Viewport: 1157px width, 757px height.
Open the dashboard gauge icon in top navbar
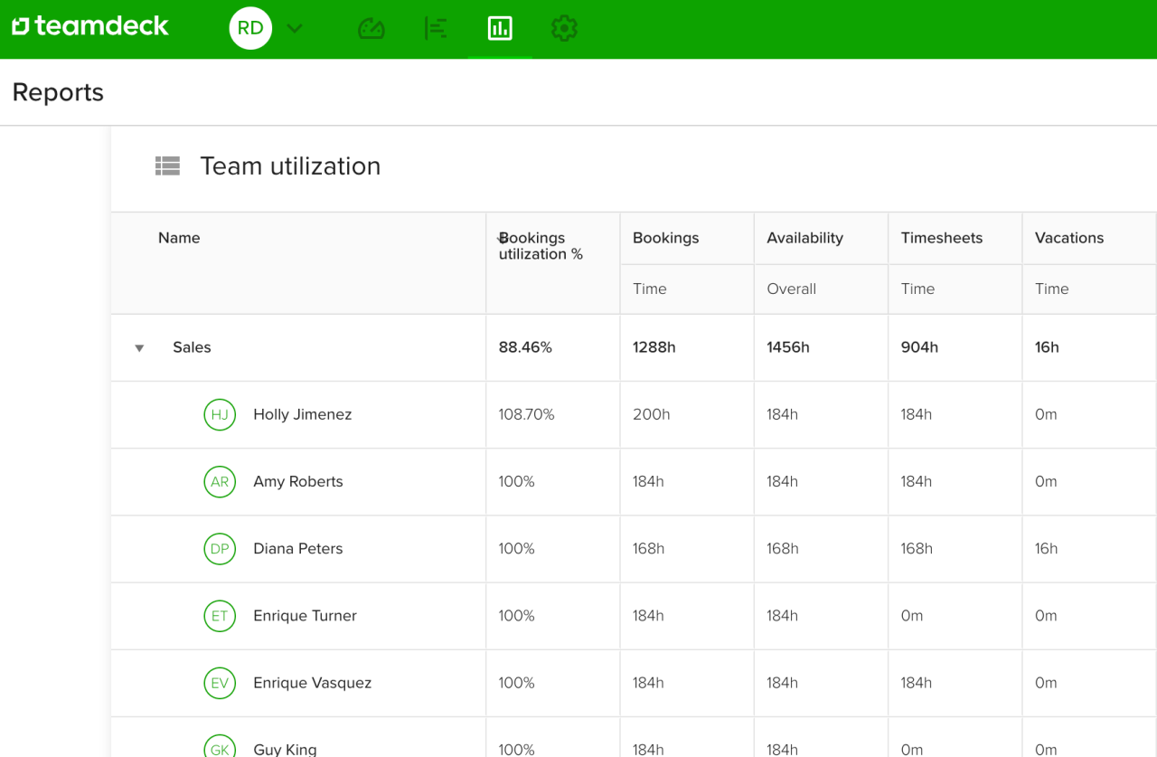[x=371, y=28]
